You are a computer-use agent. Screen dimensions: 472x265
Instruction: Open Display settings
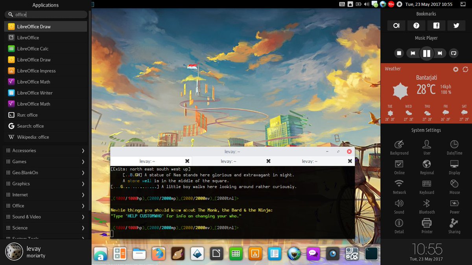coord(454,167)
